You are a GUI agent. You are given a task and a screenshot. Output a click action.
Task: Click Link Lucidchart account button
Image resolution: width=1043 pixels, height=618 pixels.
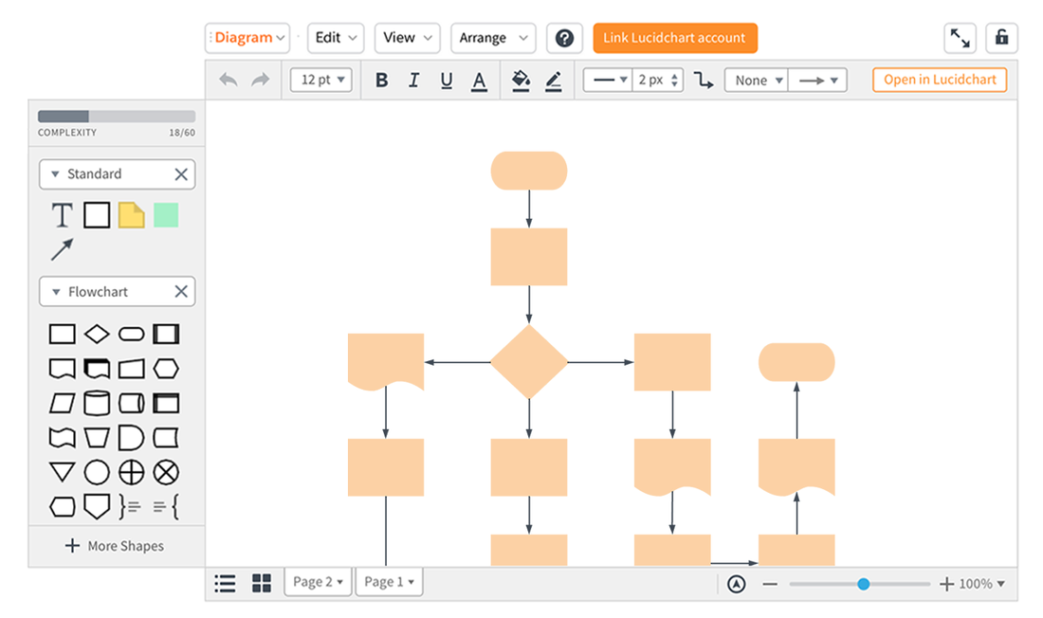click(x=674, y=38)
